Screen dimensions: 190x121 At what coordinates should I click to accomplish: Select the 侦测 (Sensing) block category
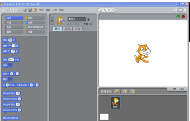pyautogui.click(x=35, y=23)
